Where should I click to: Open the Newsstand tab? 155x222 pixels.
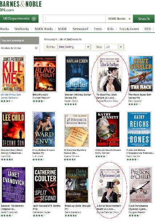80,29
